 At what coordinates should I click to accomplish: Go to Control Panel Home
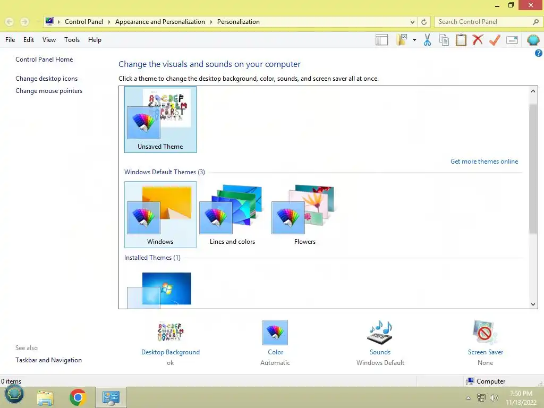click(44, 59)
